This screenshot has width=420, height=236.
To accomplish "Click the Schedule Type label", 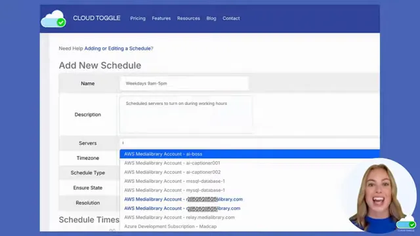I will point(87,173).
